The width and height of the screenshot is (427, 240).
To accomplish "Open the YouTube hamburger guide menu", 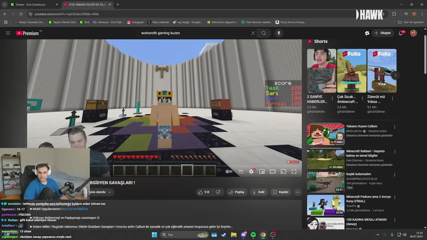I will click(8, 33).
